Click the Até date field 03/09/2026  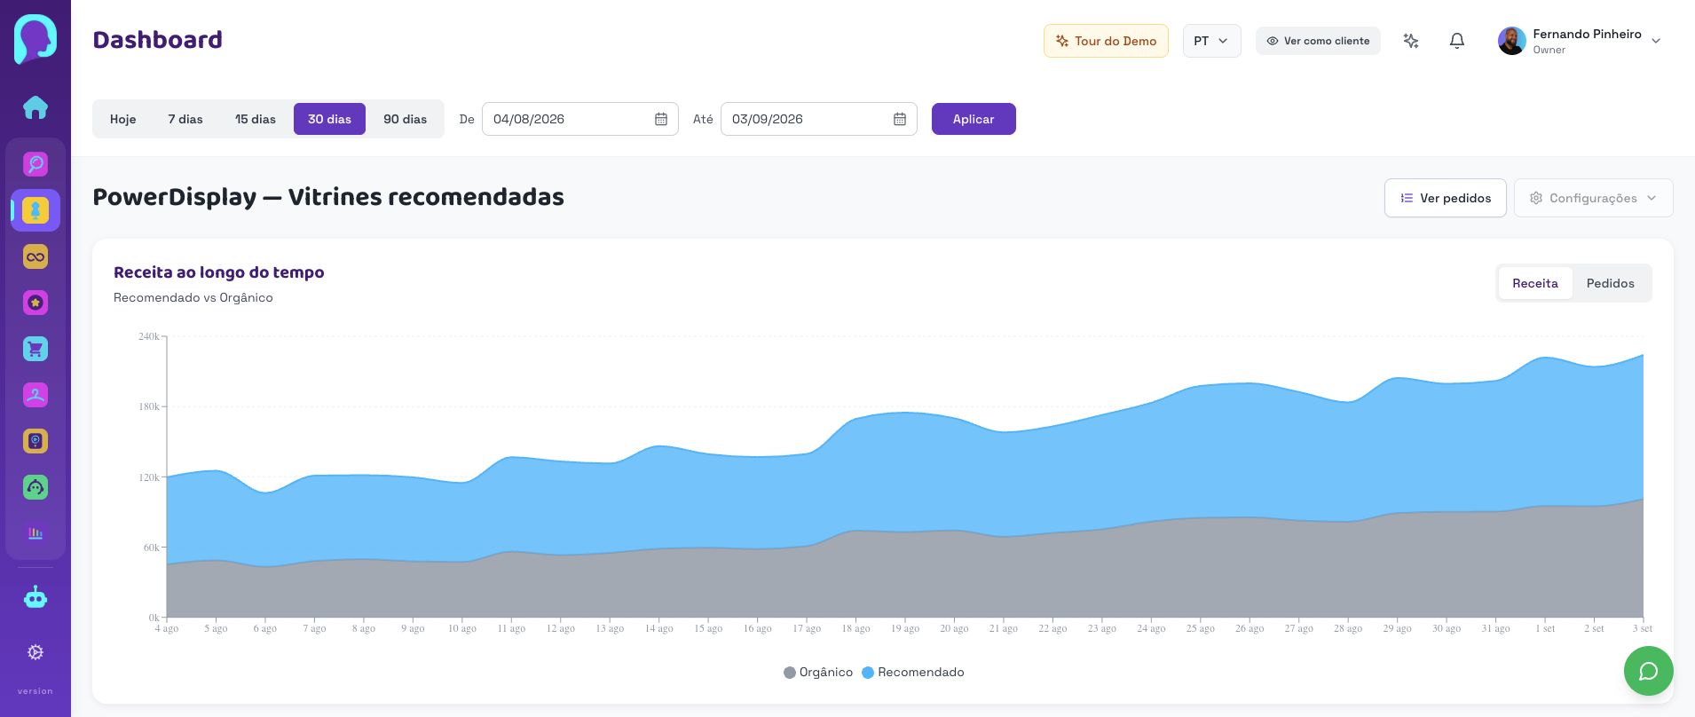pyautogui.click(x=819, y=119)
